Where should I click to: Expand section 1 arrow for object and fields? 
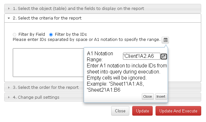[x=9, y=9]
